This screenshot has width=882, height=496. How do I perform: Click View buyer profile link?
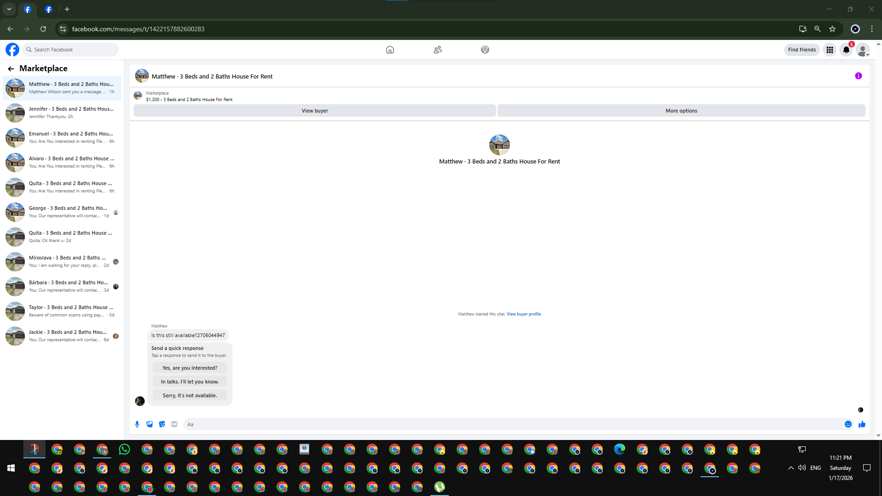pyautogui.click(x=524, y=314)
